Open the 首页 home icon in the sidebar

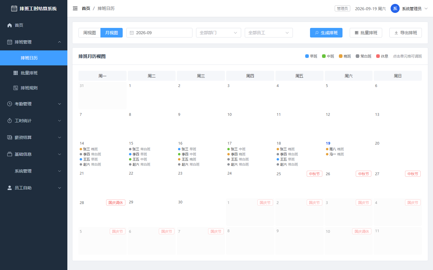[x=10, y=25]
